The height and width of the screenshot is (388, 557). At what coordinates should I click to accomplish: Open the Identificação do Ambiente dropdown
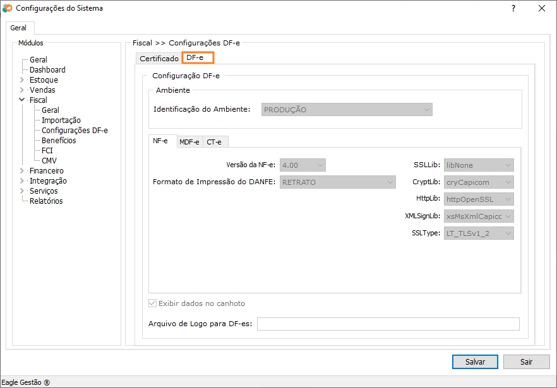click(347, 110)
